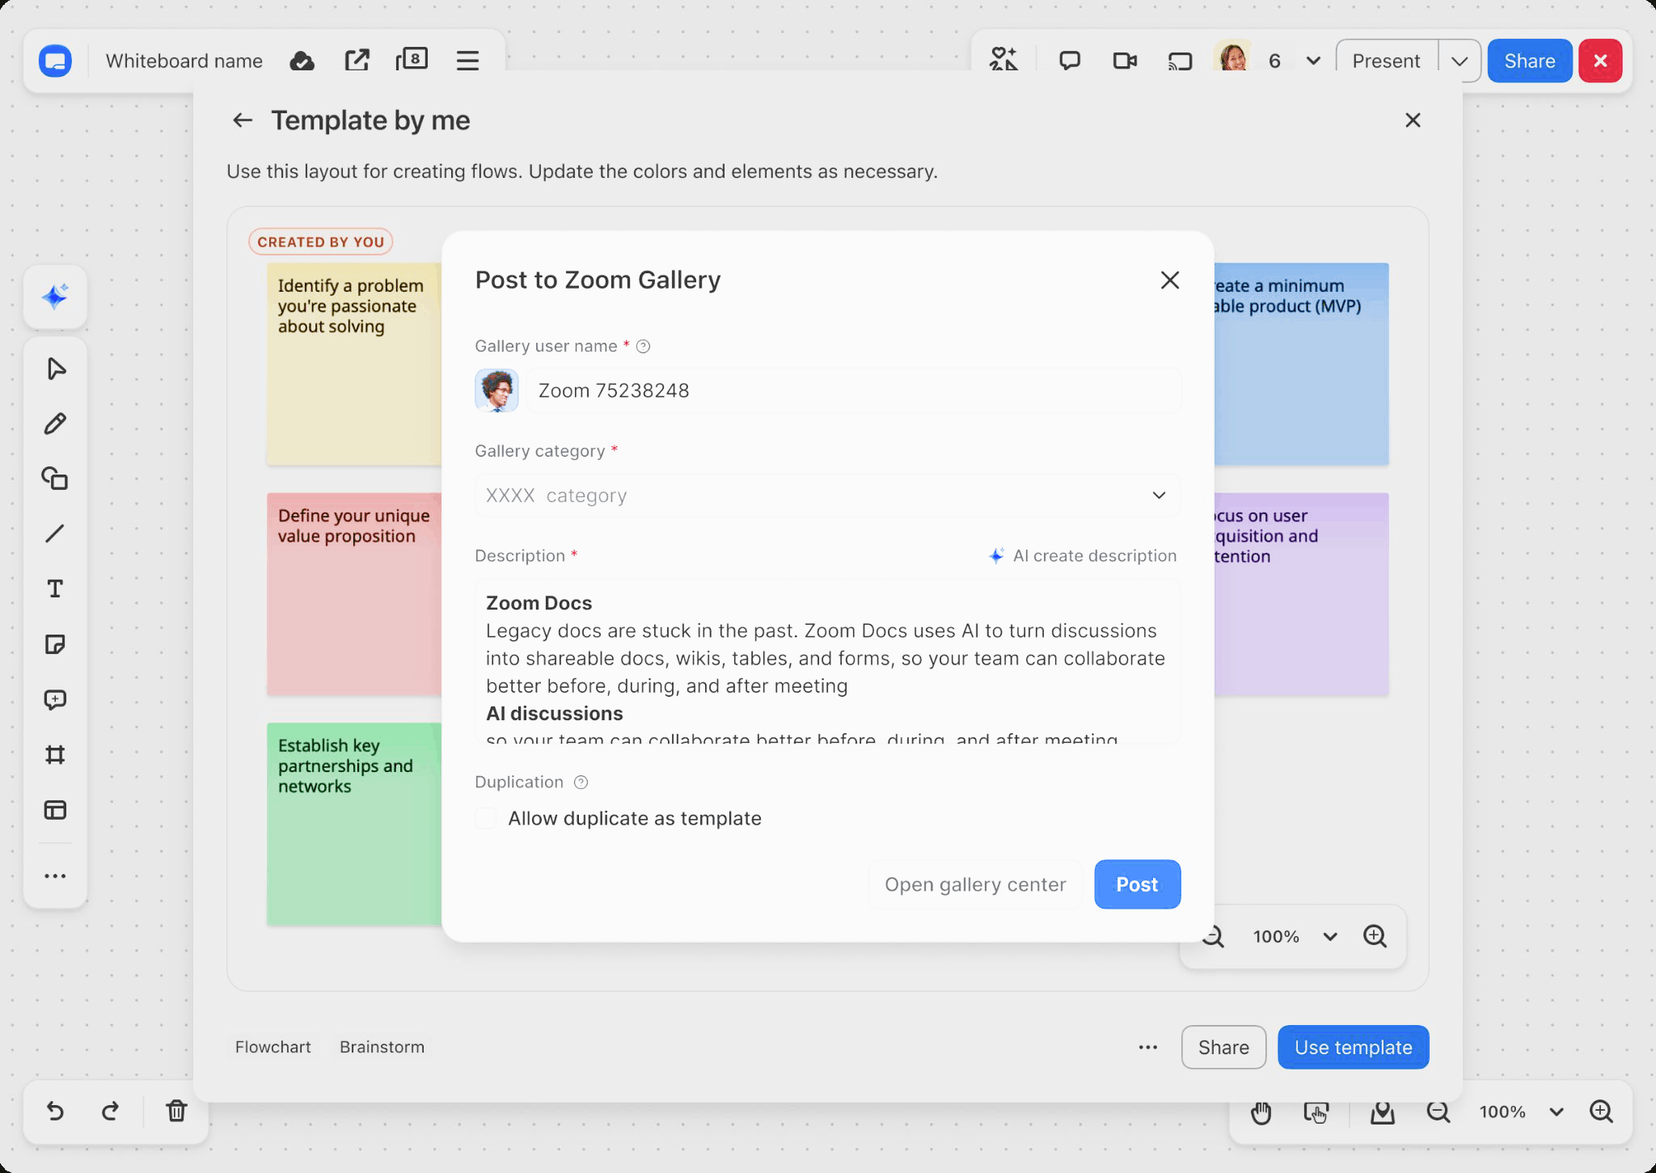Click Use template button
This screenshot has height=1173, width=1656.
coord(1354,1047)
